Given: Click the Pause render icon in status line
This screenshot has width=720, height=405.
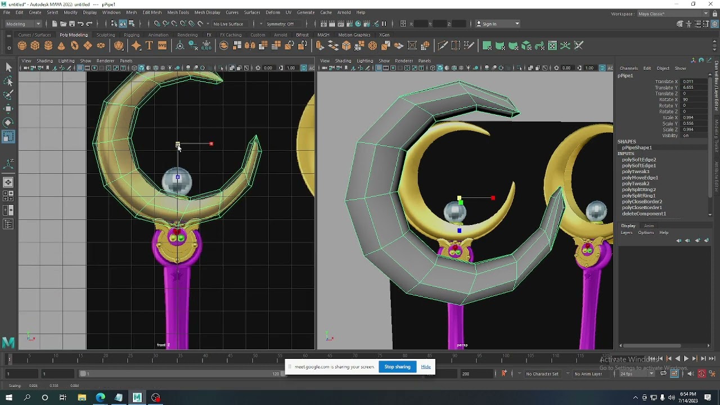Looking at the screenshot, I should click(384, 24).
